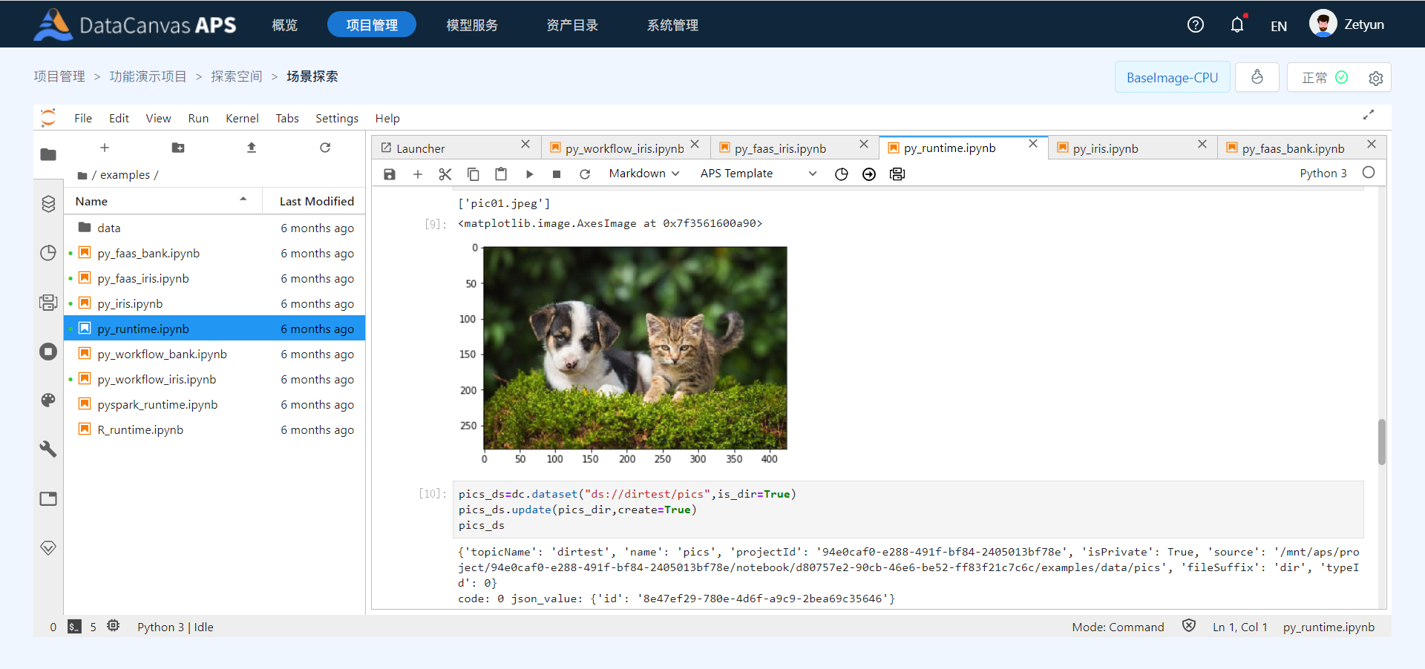Sort files by Name column
Screen dimensions: 1425x669
pos(163,201)
